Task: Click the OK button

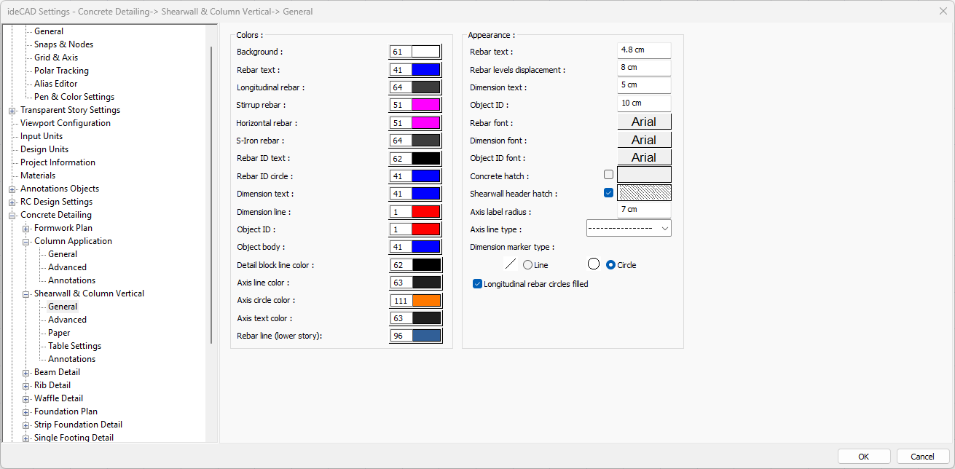Action: pos(863,457)
